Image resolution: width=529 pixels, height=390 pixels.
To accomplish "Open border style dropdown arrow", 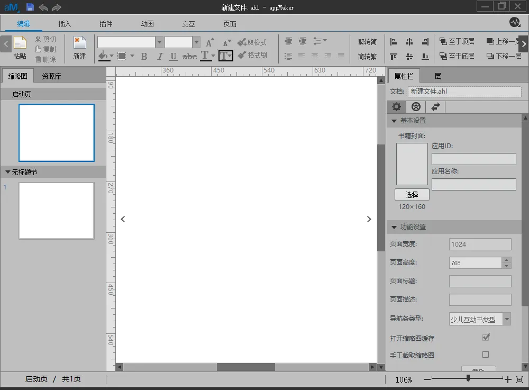I will coord(132,56).
